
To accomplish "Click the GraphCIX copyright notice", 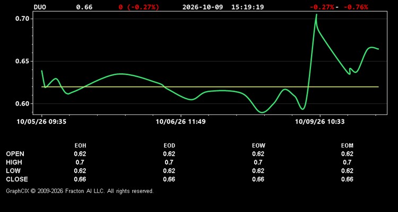I will click(x=80, y=191).
